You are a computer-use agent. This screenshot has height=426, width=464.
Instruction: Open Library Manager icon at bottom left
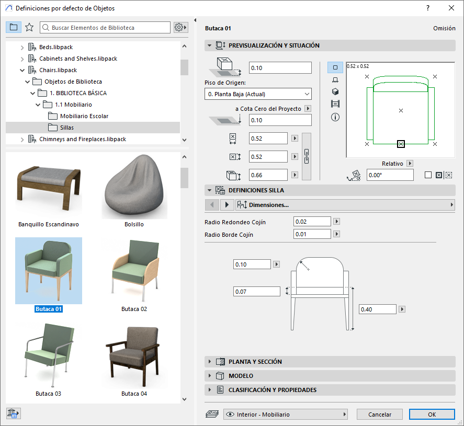coord(13,413)
